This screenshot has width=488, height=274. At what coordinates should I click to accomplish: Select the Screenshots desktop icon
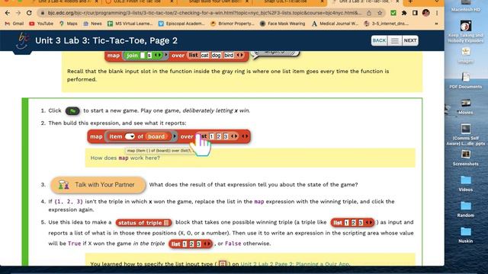coord(466,158)
